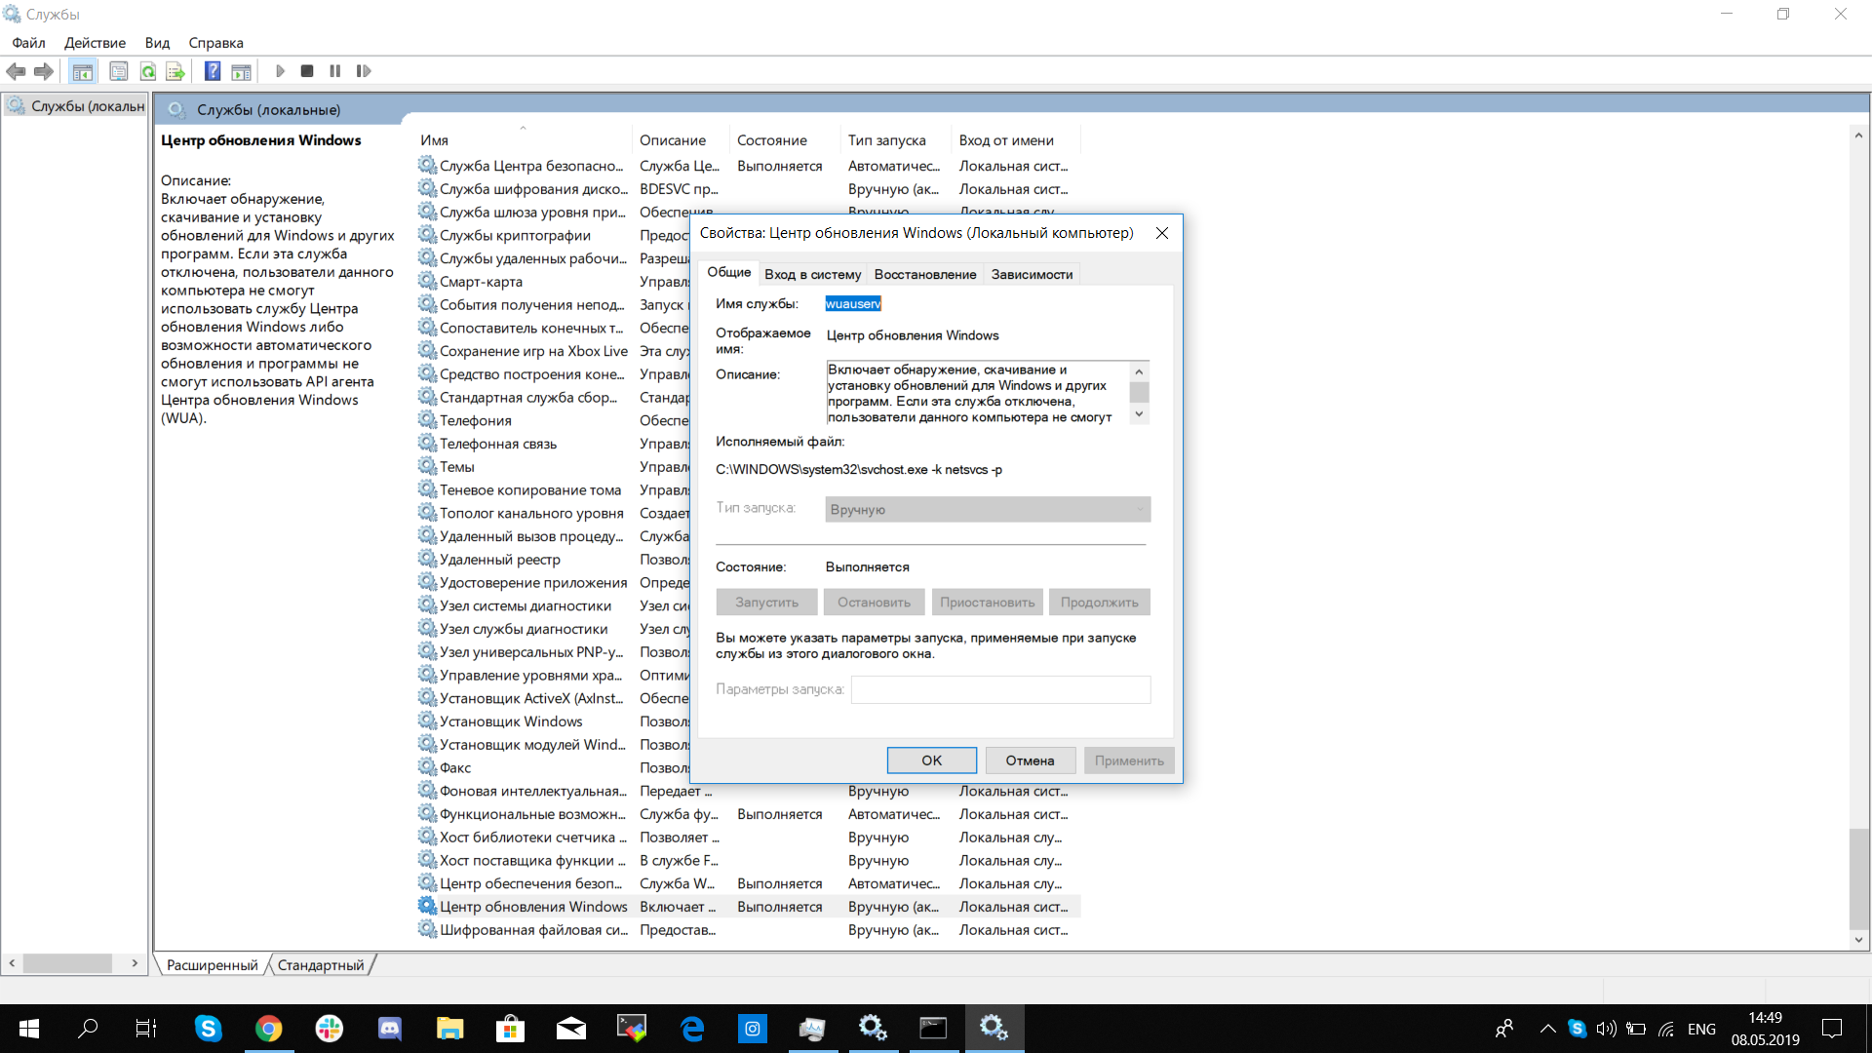The width and height of the screenshot is (1872, 1053).
Task: Open File Explorer from the taskbar
Action: [449, 1029]
